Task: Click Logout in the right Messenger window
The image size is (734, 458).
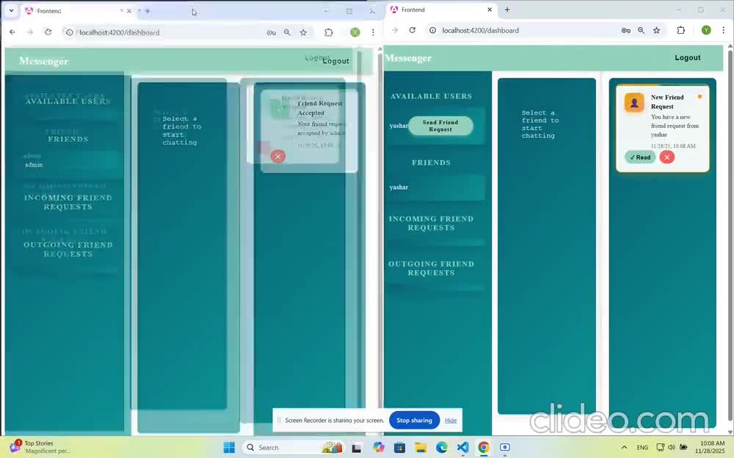Action: coord(687,57)
